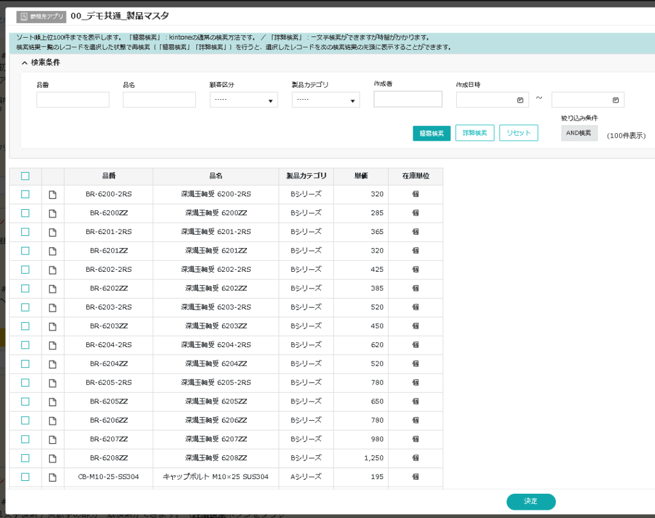Open the record detail icon on the BR-6208ZZ row
The image size is (655, 518).
tap(54, 458)
